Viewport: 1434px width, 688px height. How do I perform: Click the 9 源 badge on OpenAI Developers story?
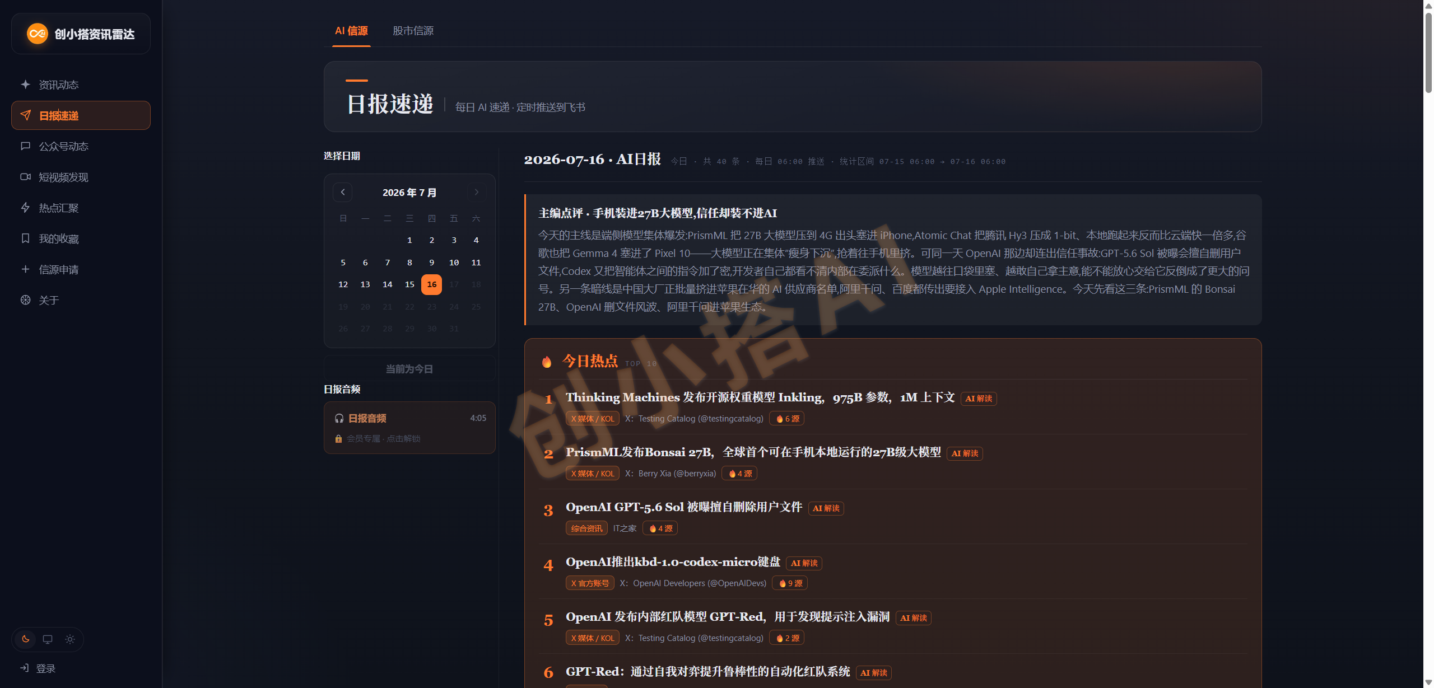pos(790,583)
